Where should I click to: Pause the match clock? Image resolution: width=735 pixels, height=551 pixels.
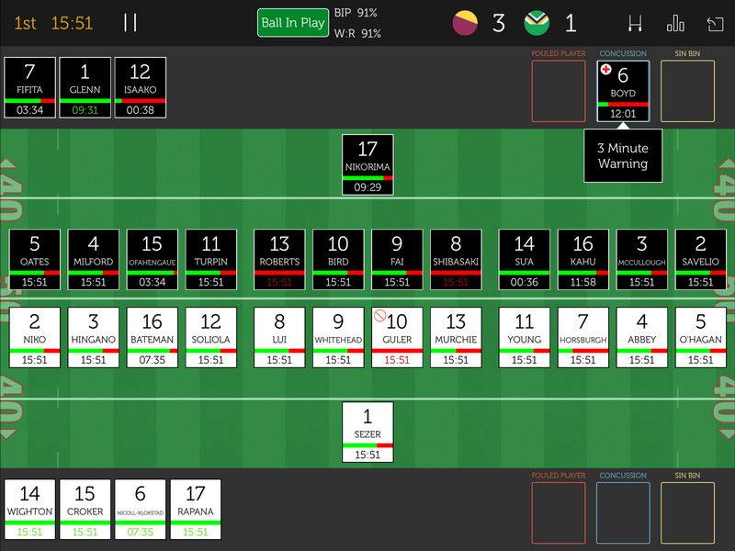click(x=130, y=22)
